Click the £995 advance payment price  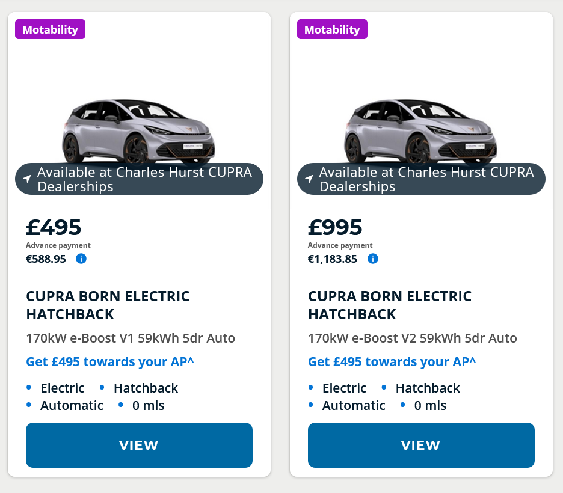(335, 227)
